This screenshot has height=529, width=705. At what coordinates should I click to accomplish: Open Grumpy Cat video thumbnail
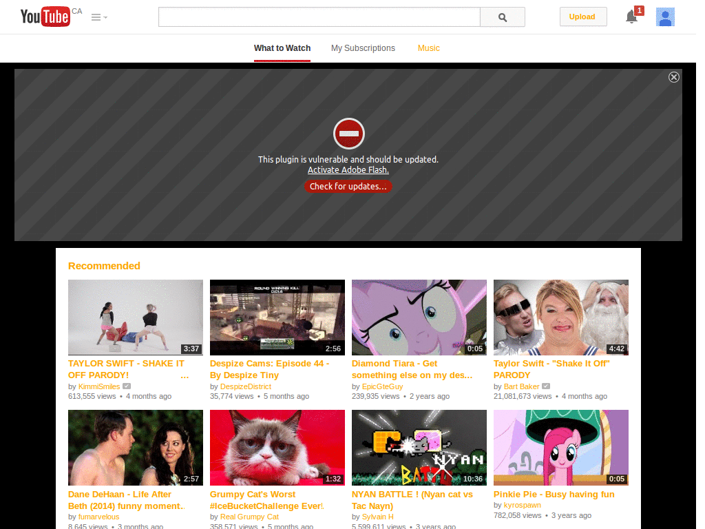pos(277,448)
